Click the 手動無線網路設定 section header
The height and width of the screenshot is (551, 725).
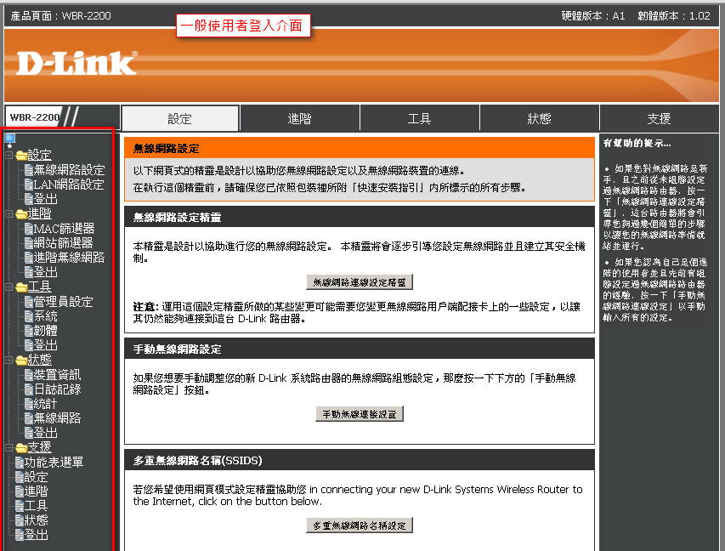[x=360, y=349]
